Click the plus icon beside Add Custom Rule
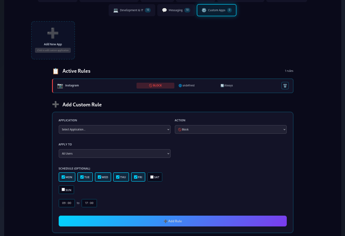 pyautogui.click(x=55, y=105)
